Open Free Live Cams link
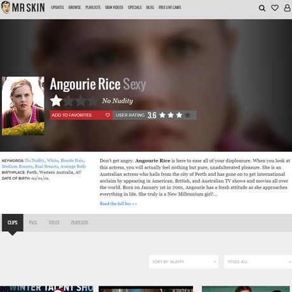 click(169, 8)
